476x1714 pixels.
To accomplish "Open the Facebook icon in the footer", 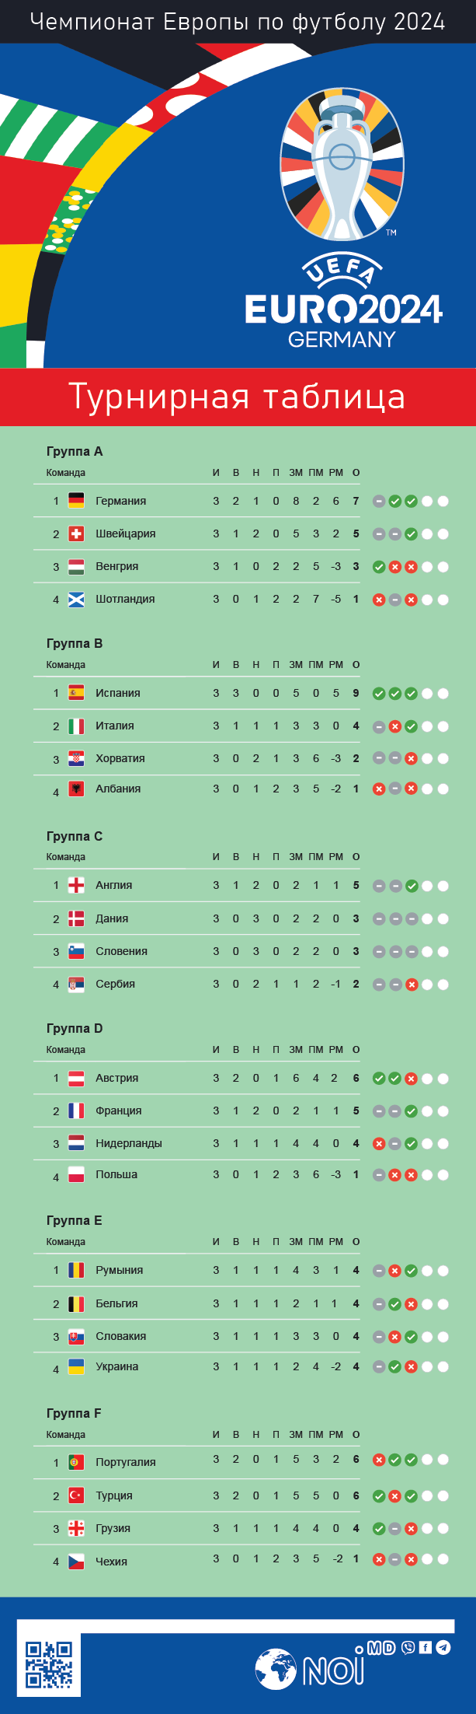I will pyautogui.click(x=426, y=1647).
